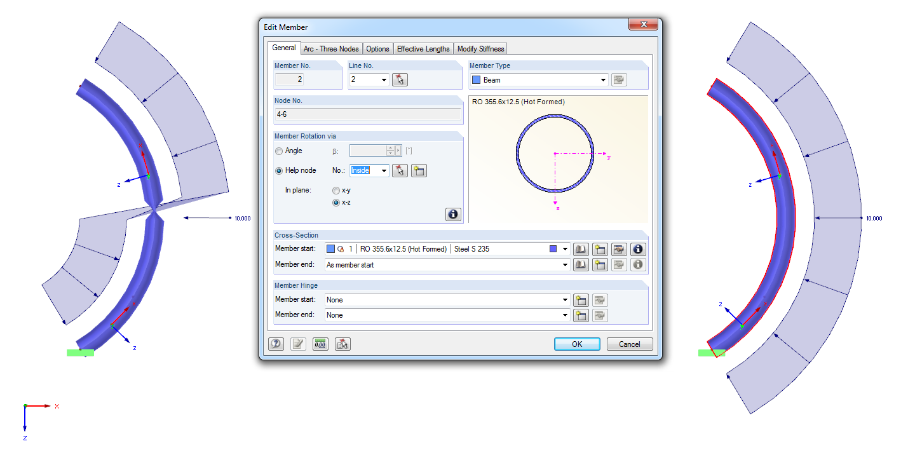Close the Edit Member dialog
908x460 pixels.
point(643,25)
